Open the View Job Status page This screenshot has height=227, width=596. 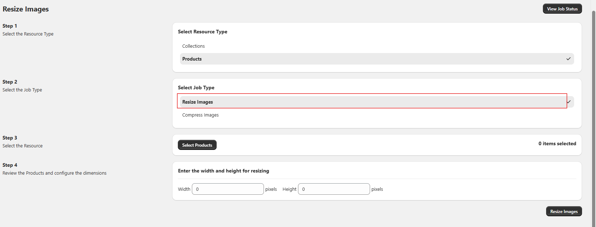[x=562, y=9]
